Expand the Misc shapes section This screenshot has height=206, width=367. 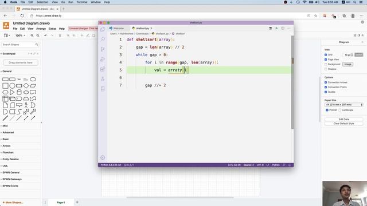(5, 126)
